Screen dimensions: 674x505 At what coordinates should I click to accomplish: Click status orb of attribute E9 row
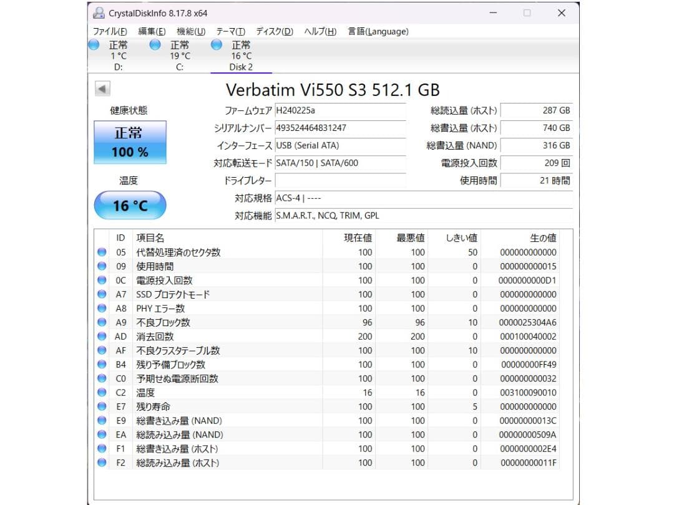(102, 420)
